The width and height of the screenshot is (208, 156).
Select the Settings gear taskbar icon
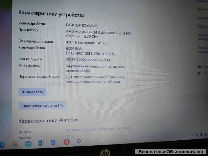(79, 141)
